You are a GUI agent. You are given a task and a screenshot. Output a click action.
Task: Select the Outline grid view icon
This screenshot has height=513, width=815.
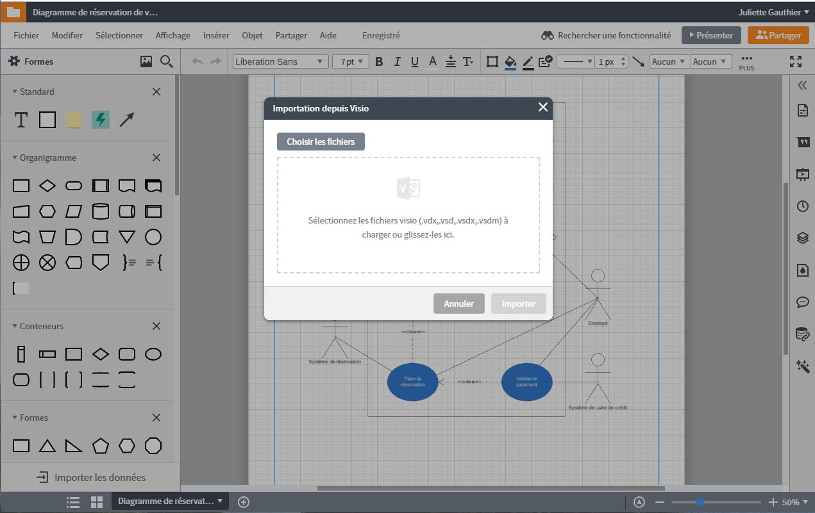click(97, 502)
